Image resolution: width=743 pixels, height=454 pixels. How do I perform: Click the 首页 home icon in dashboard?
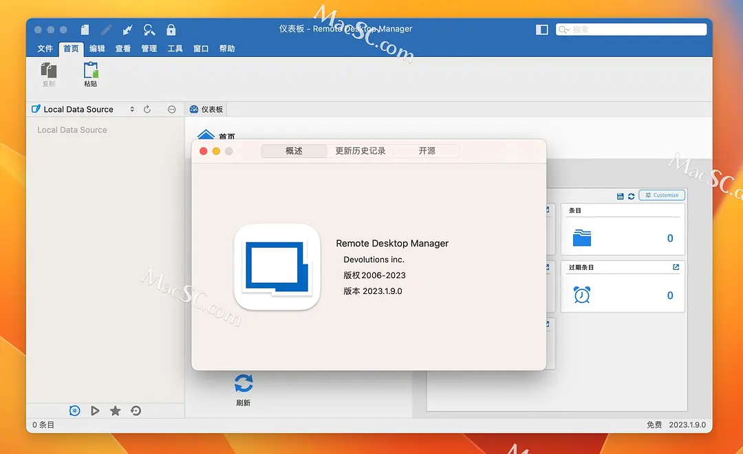pos(206,135)
